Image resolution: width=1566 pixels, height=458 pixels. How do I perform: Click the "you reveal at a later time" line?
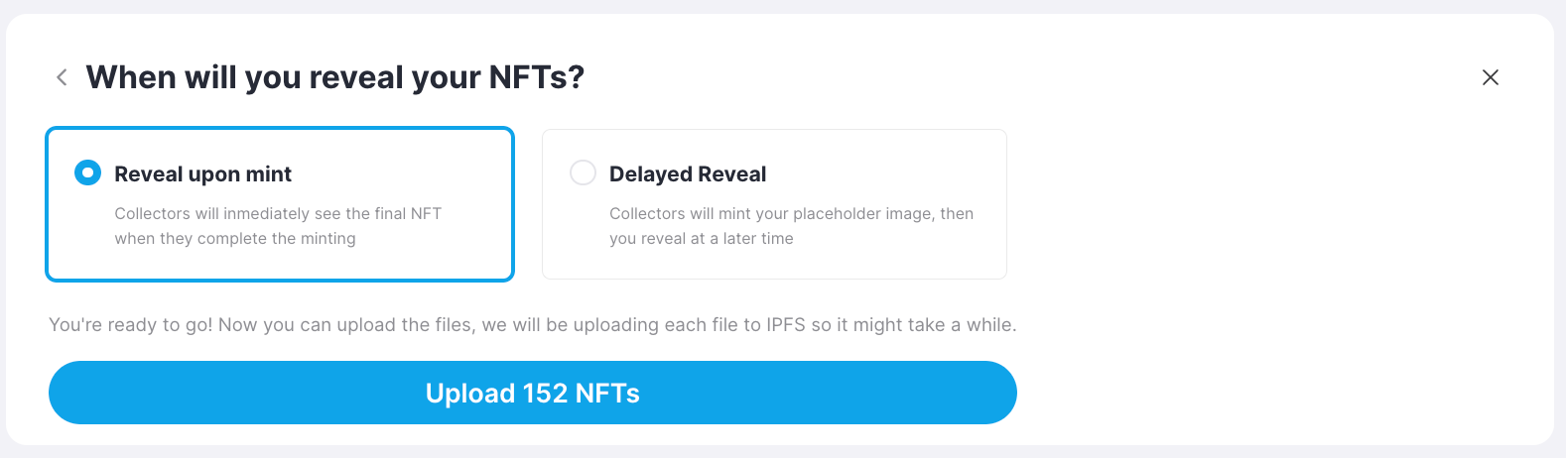click(x=702, y=239)
